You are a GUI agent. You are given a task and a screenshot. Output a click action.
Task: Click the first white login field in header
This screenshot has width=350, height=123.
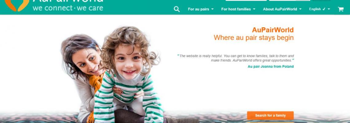246,0
